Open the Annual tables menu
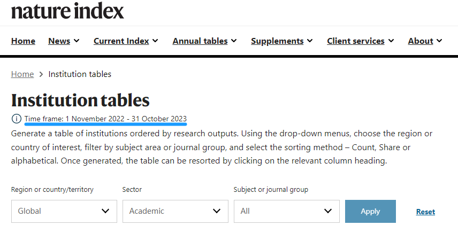This screenshot has width=458, height=233. [x=205, y=41]
